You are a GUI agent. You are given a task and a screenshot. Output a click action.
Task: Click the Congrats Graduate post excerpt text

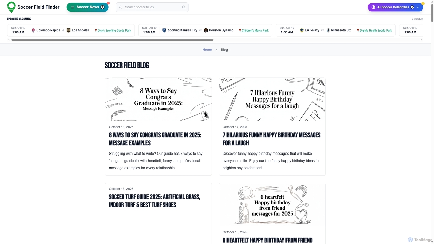156,161
